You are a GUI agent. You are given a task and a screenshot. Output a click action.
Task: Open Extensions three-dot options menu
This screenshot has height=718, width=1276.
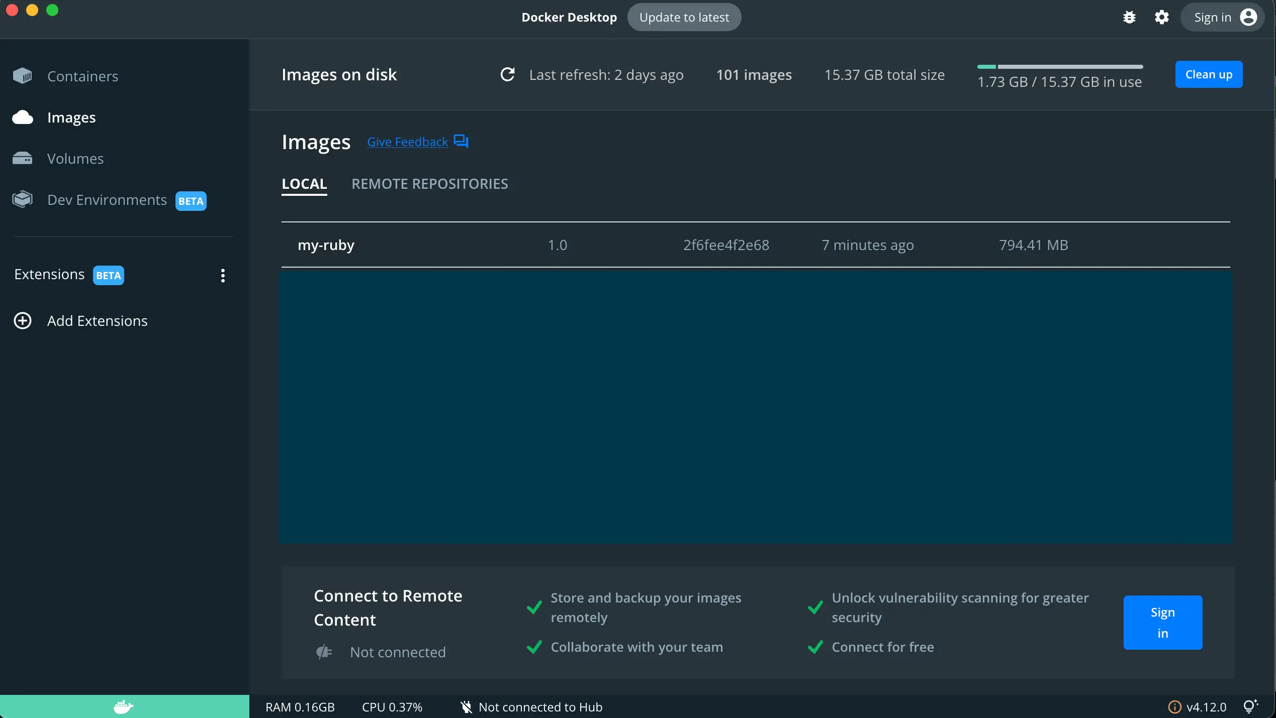point(223,275)
